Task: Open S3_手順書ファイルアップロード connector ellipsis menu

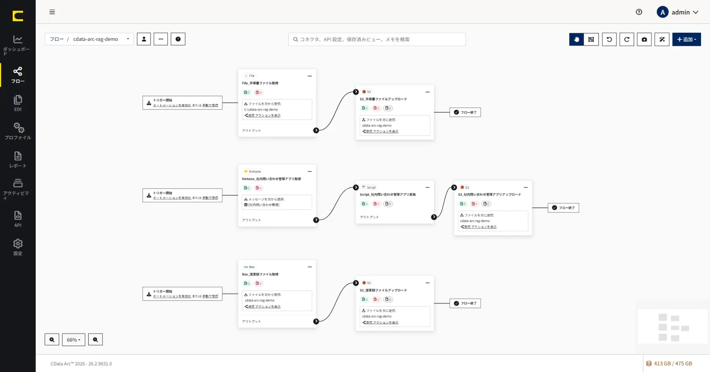Action: tap(427, 92)
